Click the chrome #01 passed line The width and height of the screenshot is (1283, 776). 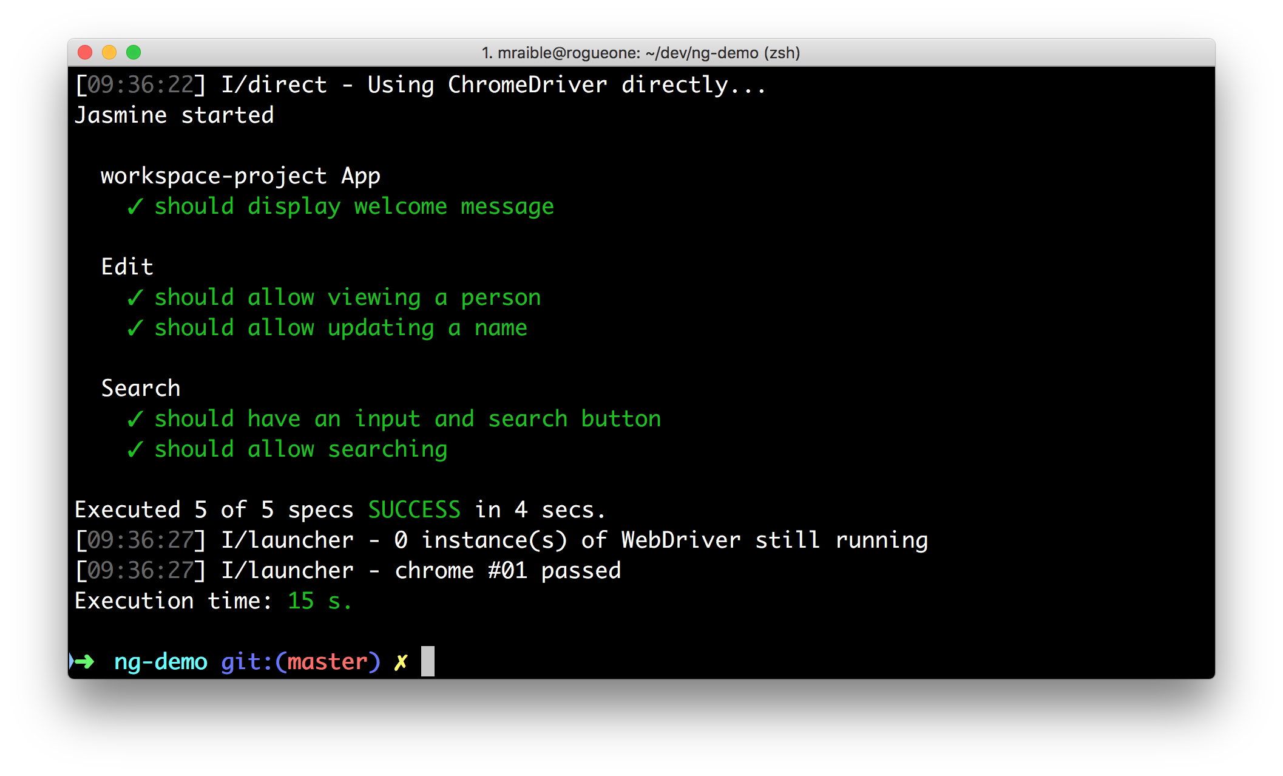point(507,570)
